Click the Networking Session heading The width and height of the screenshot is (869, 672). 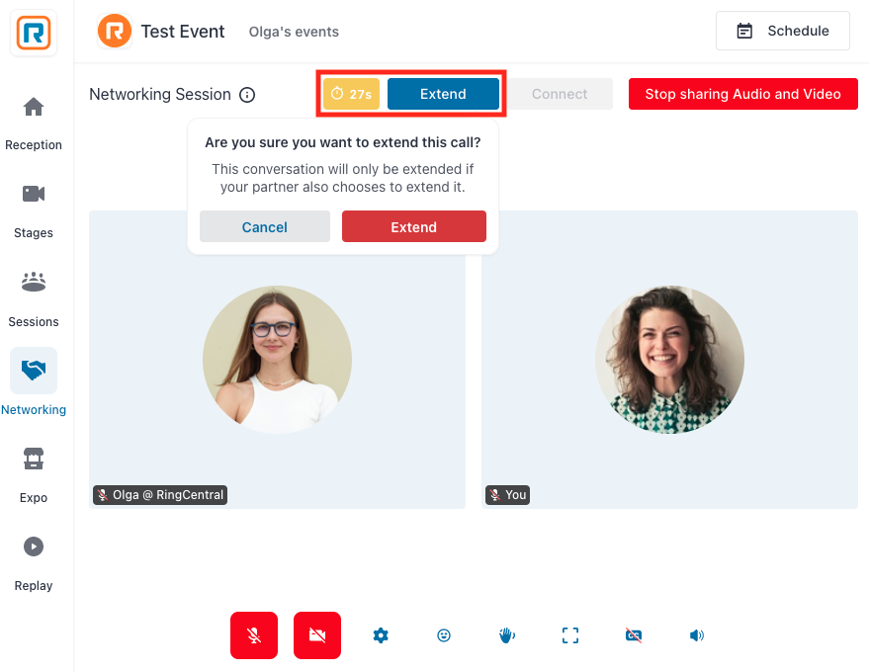[160, 95]
